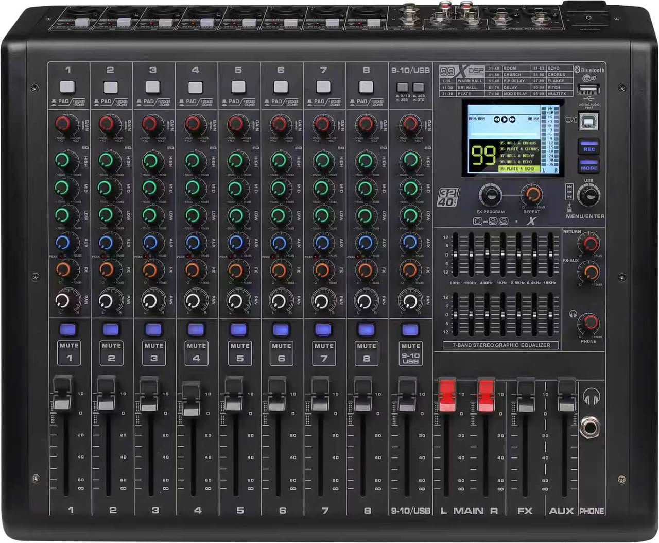Click the upper-row 15KHz equalizer slider
The height and width of the screenshot is (543, 659).
pyautogui.click(x=551, y=254)
